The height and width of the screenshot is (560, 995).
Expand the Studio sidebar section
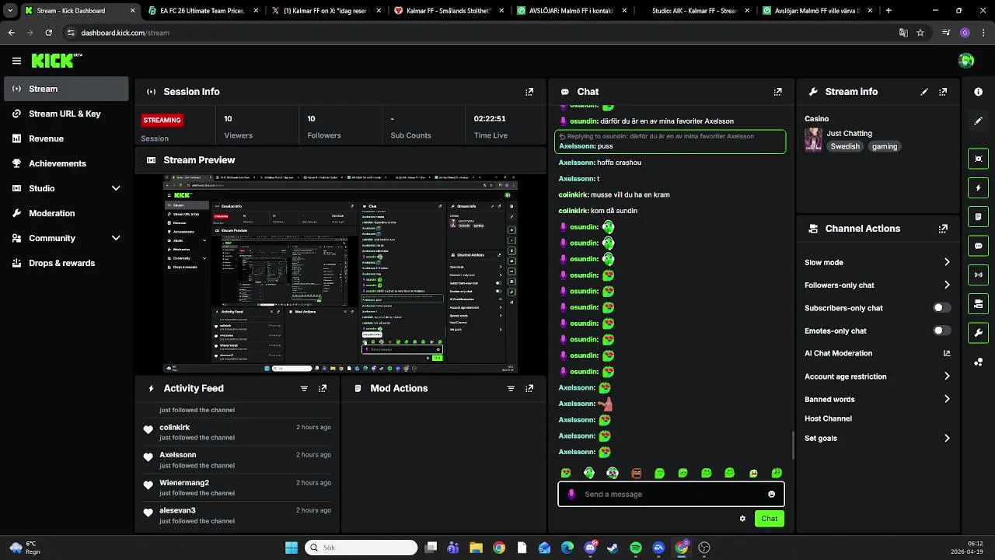click(x=116, y=188)
